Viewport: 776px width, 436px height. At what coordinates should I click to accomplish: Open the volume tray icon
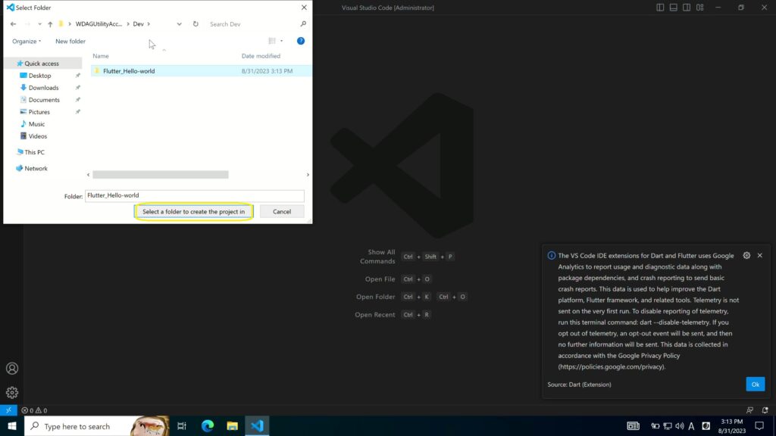pyautogui.click(x=680, y=425)
